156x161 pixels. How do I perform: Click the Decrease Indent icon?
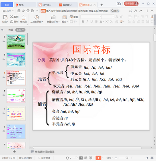click(x=142, y=17)
